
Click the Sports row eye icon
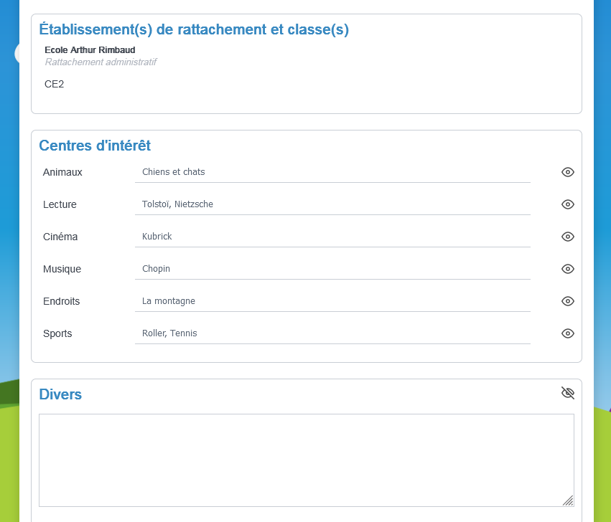568,333
